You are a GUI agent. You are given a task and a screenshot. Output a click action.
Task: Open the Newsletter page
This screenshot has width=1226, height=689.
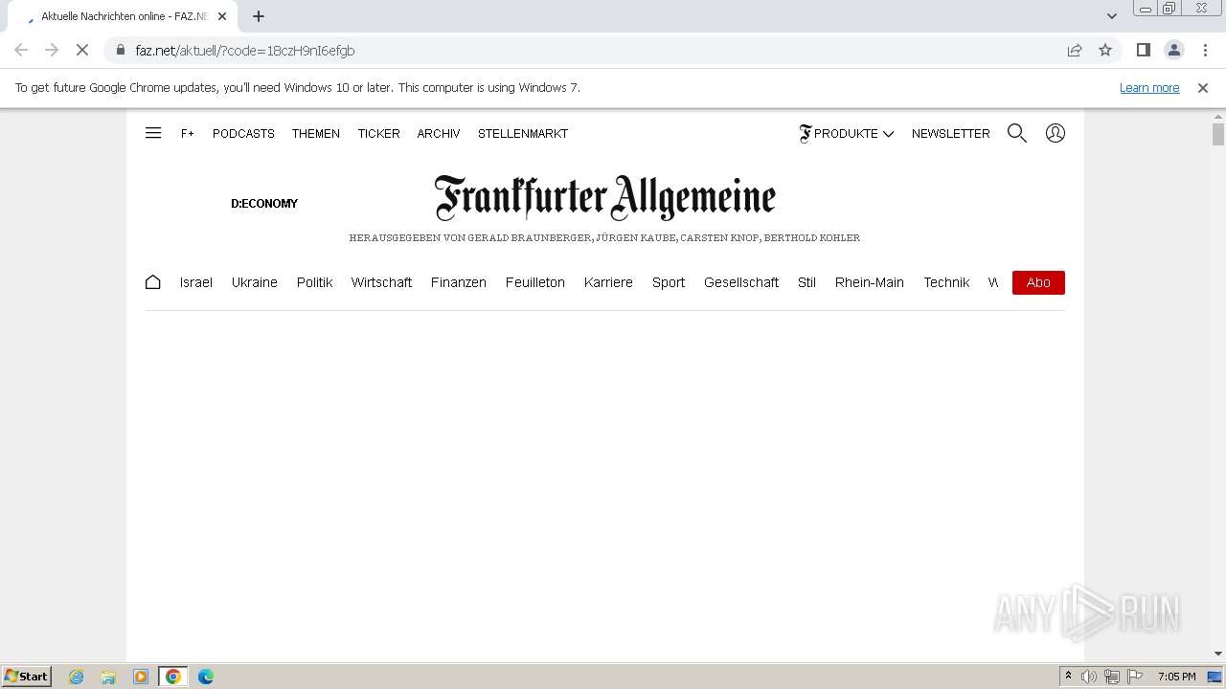click(951, 133)
